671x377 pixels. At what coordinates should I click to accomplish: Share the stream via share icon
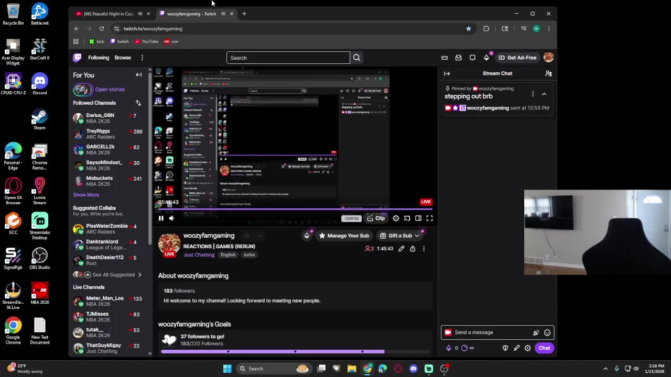point(413,249)
